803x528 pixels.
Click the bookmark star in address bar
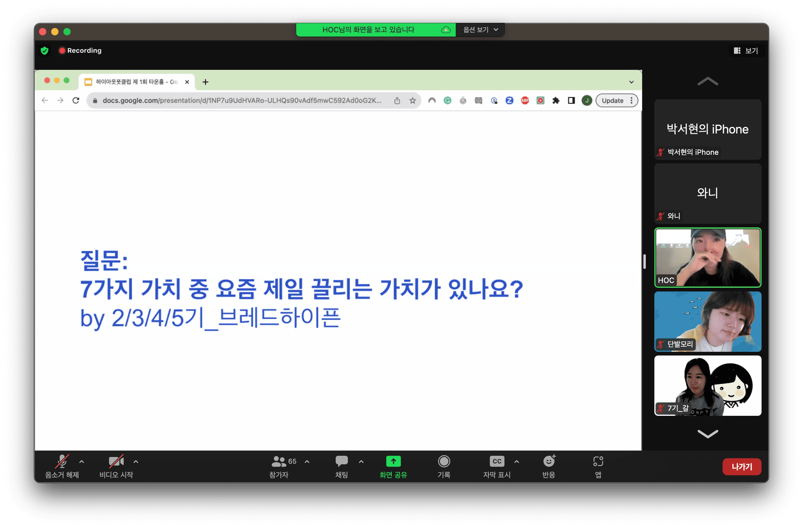(412, 100)
